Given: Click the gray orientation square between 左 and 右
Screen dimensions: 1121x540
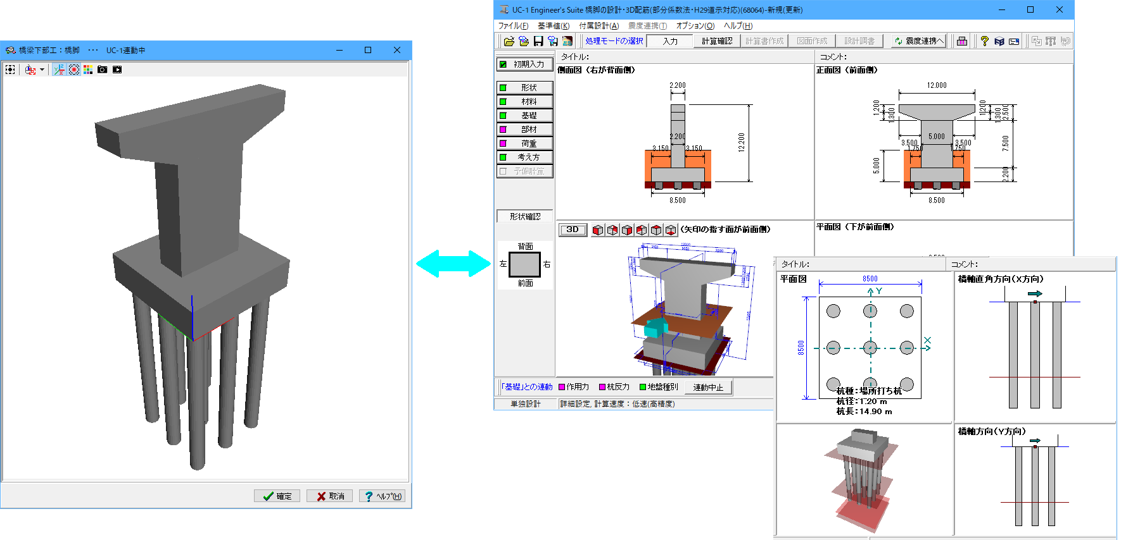Looking at the screenshot, I should pyautogui.click(x=525, y=264).
